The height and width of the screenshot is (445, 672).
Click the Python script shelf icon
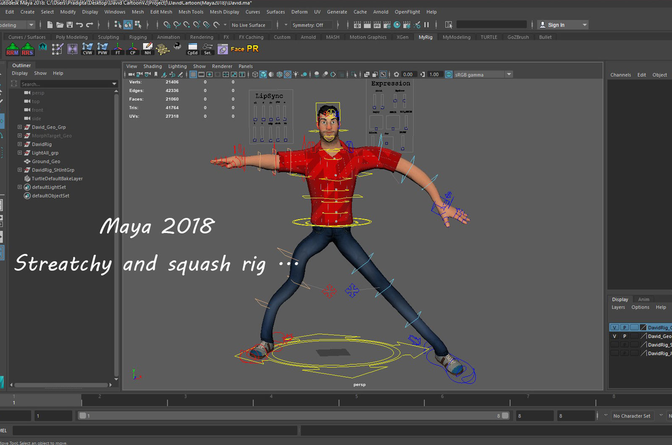177,46
